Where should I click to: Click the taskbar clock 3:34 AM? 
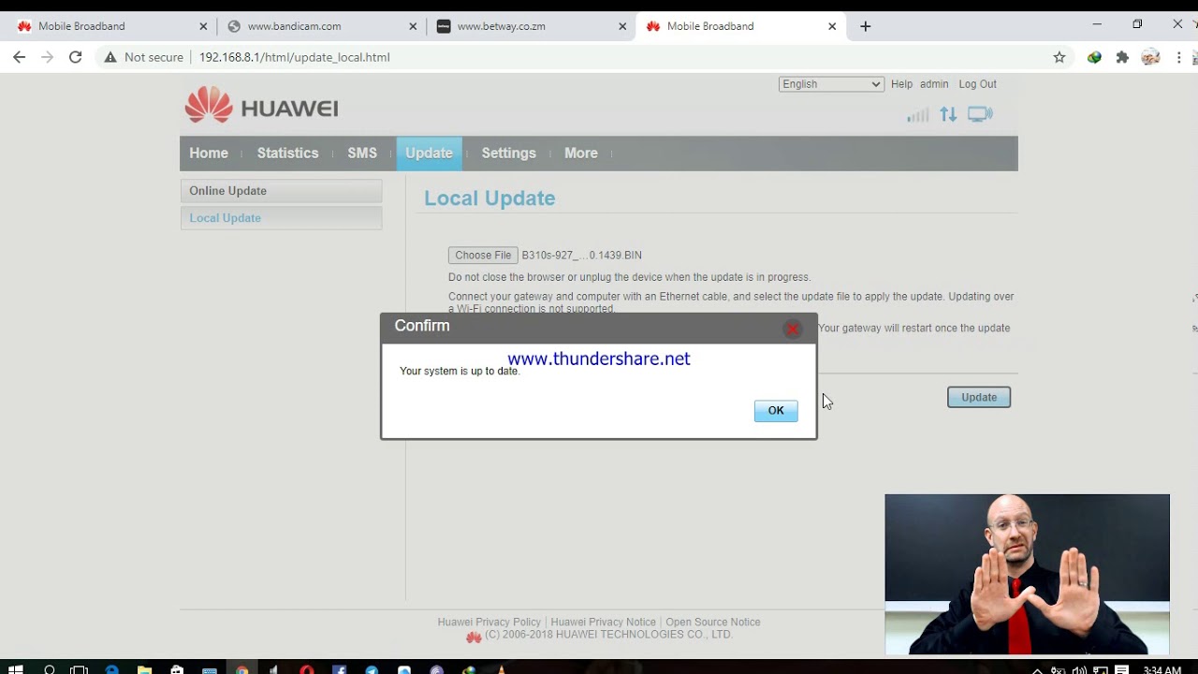1161,669
